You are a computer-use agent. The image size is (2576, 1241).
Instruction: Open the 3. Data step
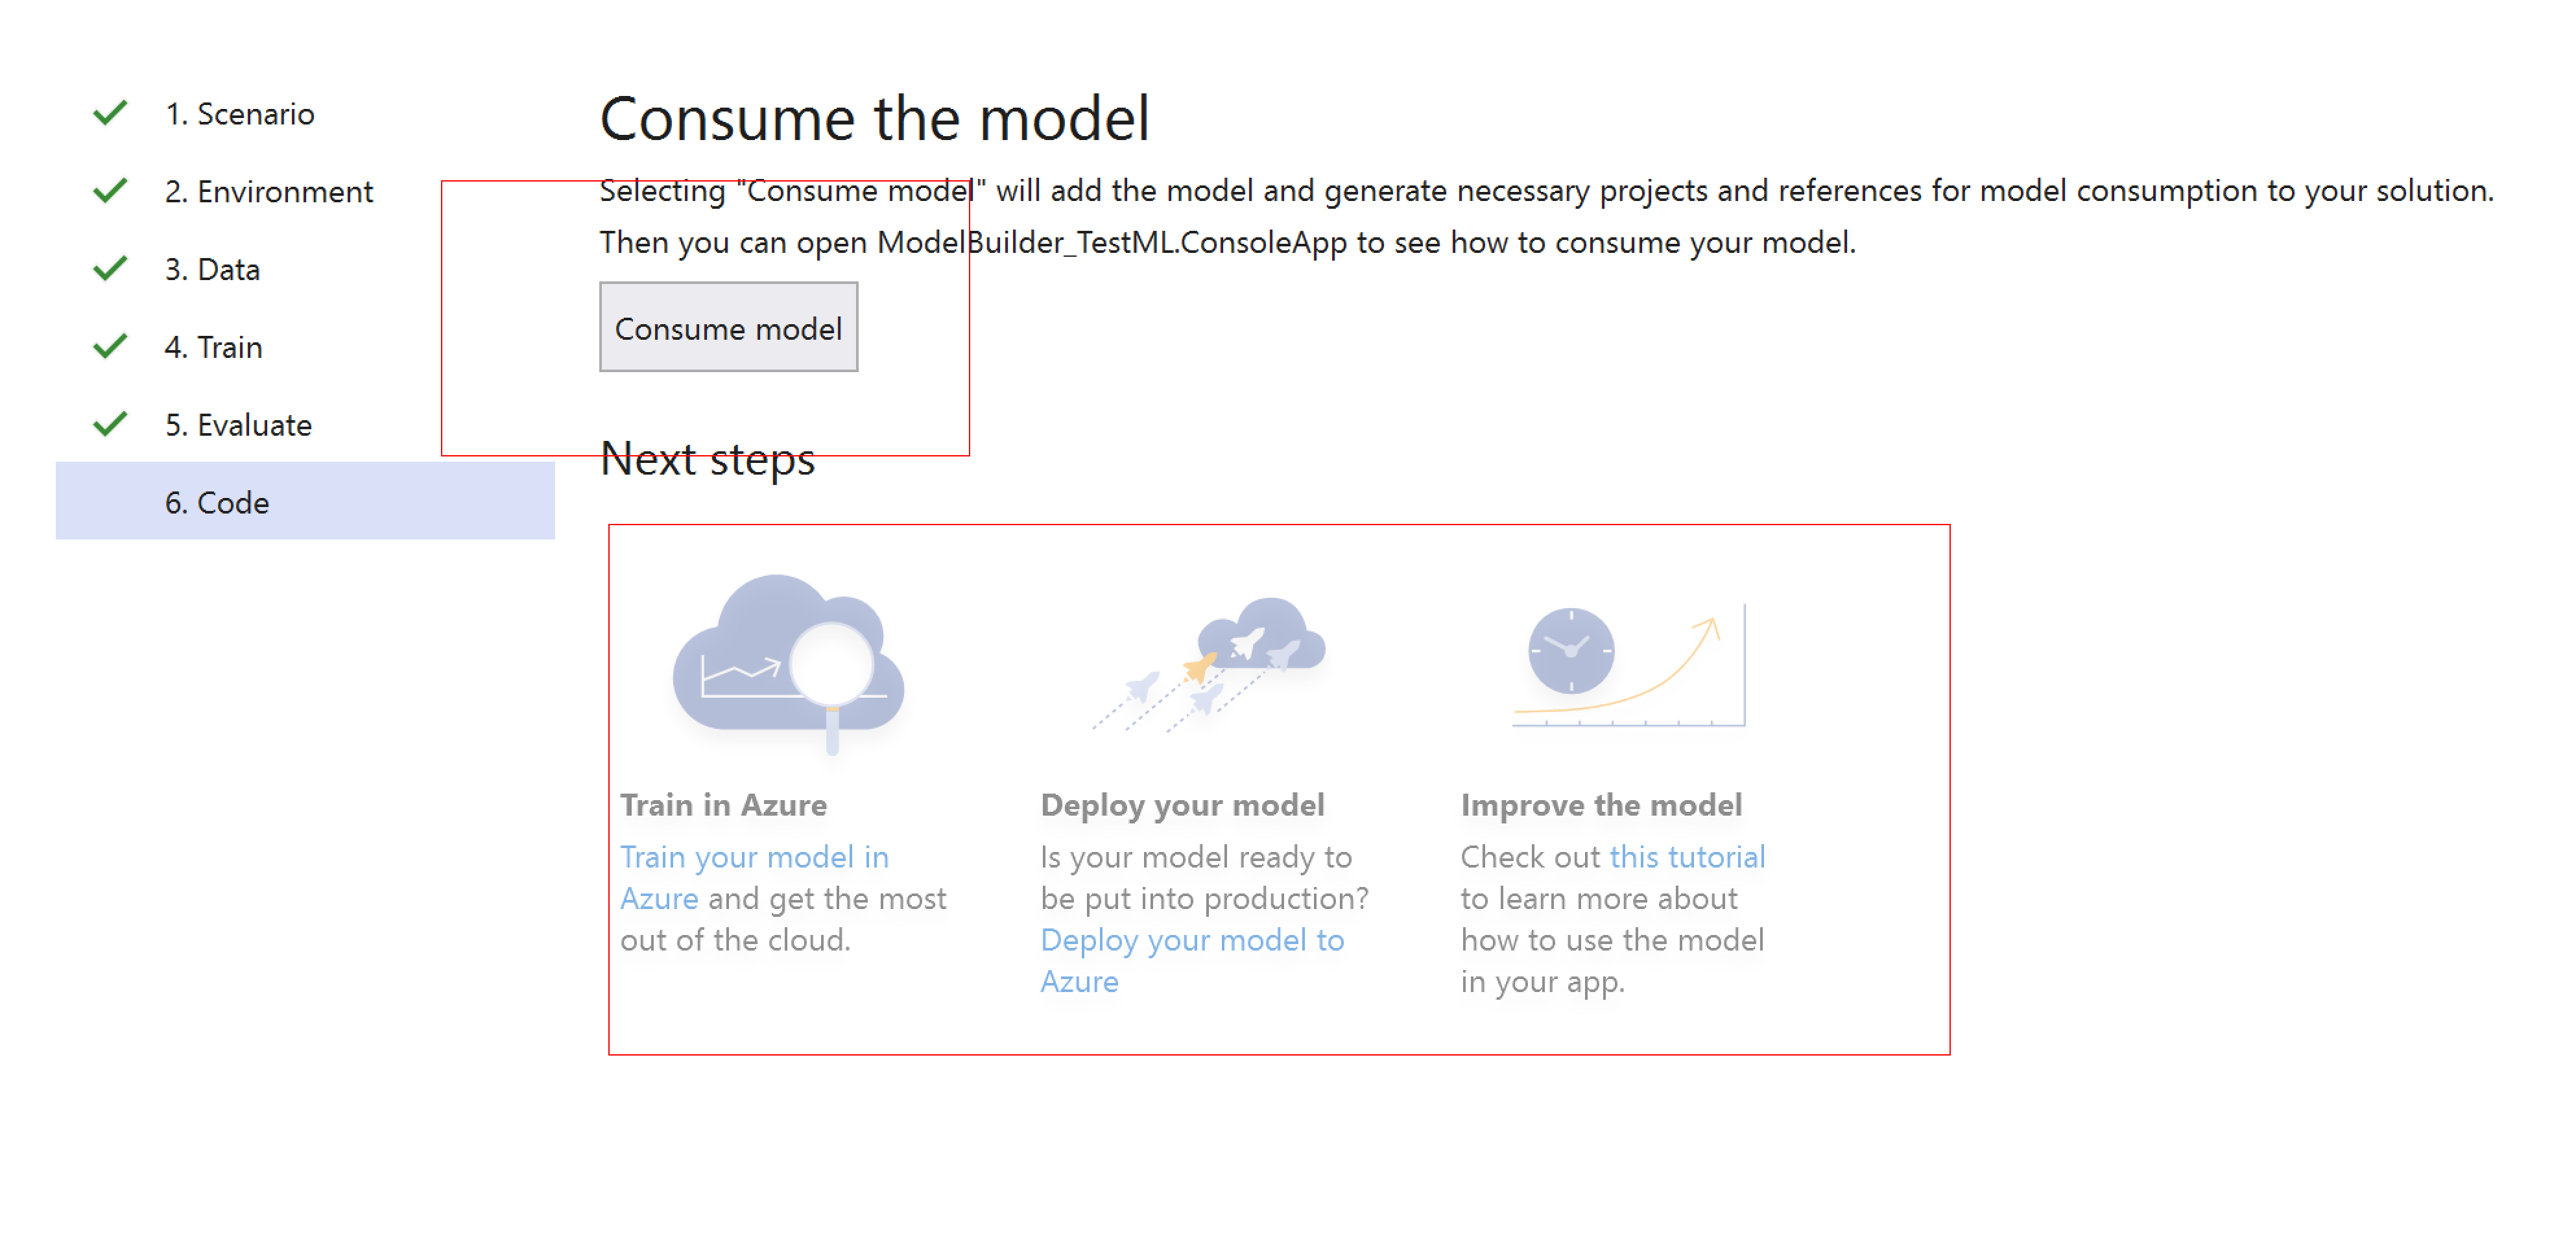(x=212, y=269)
